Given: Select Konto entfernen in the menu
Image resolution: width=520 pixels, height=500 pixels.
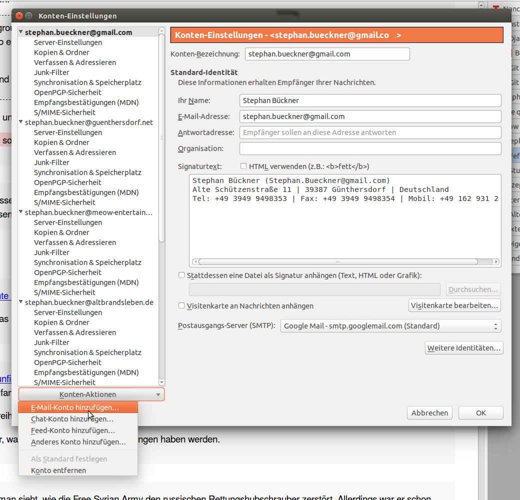Looking at the screenshot, I should click(x=58, y=470).
